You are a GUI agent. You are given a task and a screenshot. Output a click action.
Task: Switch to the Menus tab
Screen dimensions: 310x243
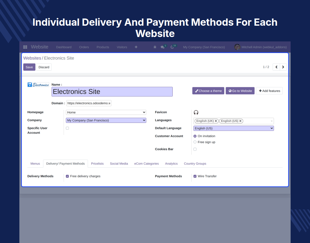[35, 163]
